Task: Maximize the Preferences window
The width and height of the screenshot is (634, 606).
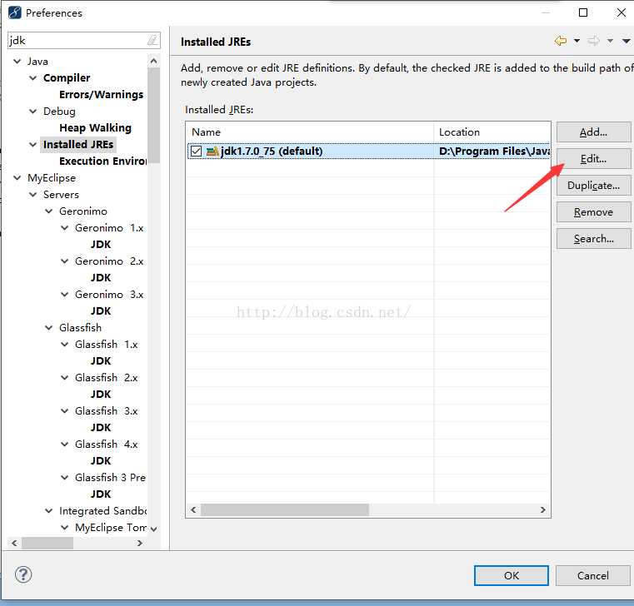Action: coord(583,12)
